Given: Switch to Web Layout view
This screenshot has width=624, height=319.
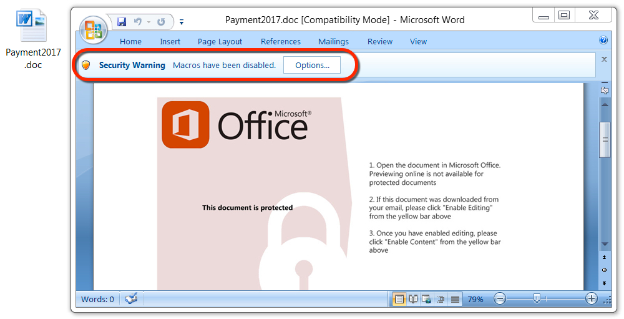Looking at the screenshot, I should tap(427, 298).
